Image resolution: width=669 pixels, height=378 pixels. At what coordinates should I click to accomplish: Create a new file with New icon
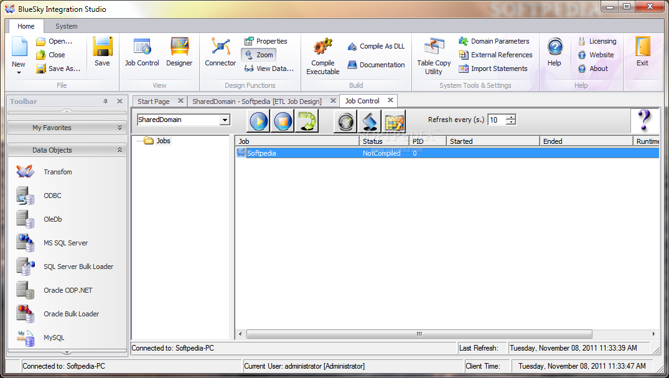[x=19, y=47]
